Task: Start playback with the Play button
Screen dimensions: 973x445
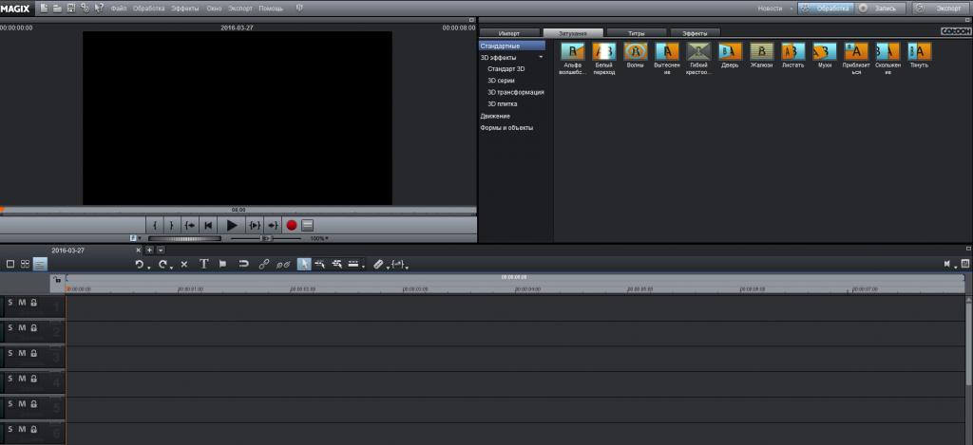Action: point(232,226)
